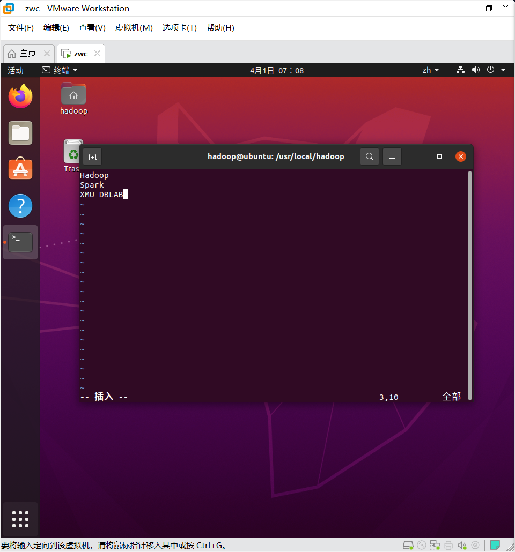
Task: Open Firefox from the Ubuntu dock
Action: 20,96
